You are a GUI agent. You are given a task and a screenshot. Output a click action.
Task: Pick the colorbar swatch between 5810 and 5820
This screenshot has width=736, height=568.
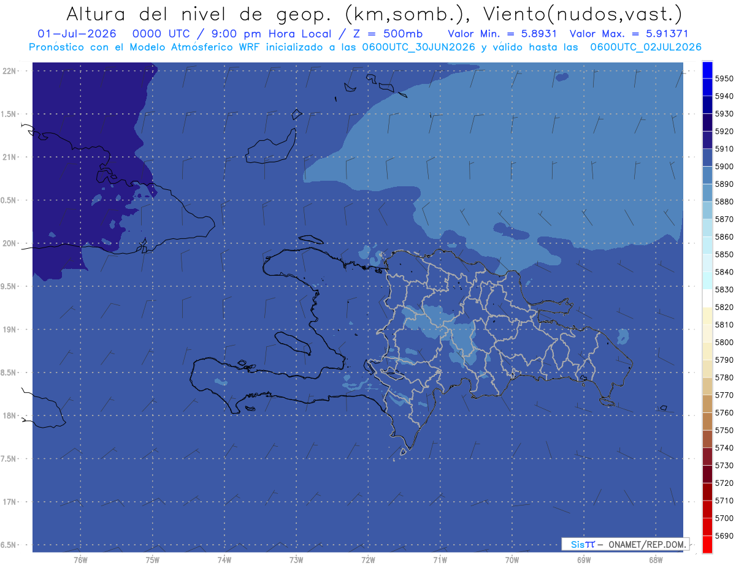tap(707, 316)
